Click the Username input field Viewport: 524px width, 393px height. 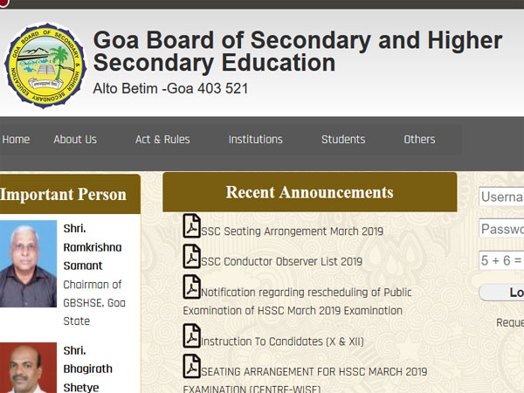click(x=501, y=197)
